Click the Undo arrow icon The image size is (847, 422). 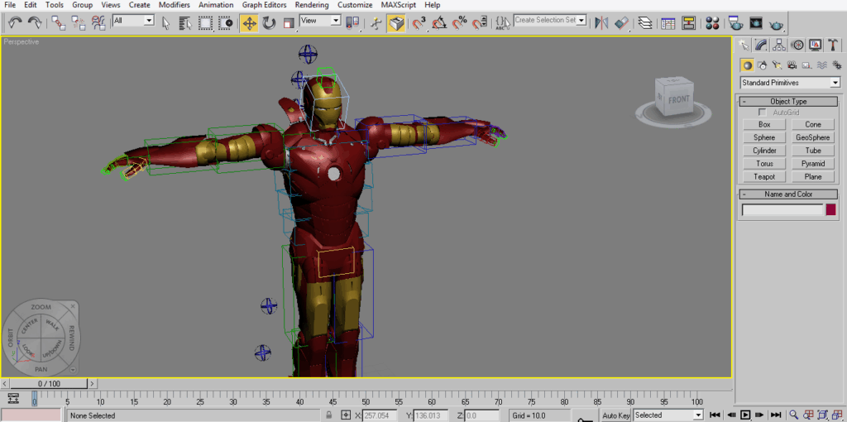[x=15, y=22]
